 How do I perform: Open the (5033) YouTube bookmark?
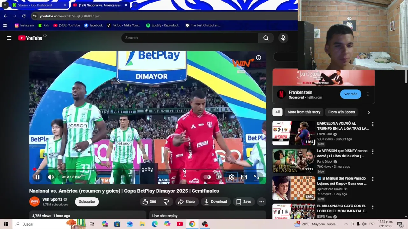(67, 25)
